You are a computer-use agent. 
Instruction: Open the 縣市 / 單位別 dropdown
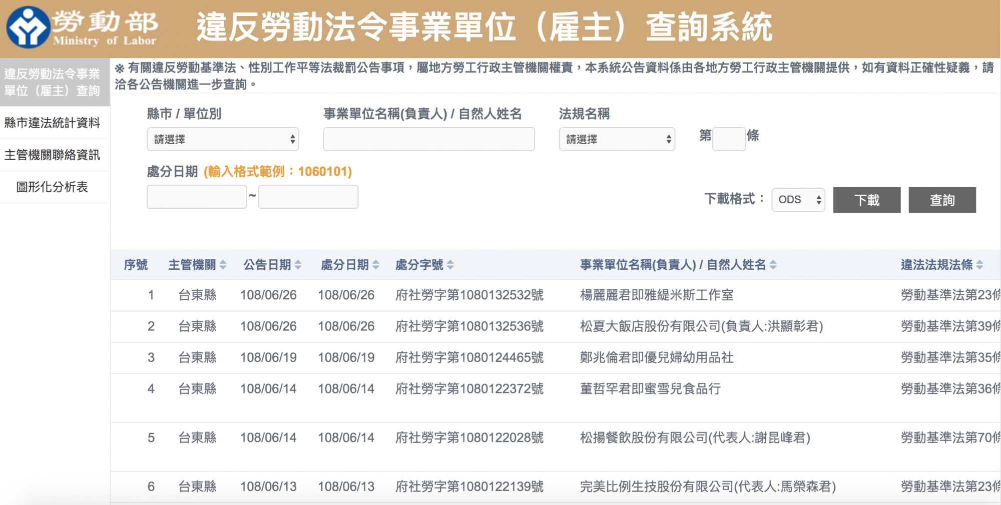point(223,139)
